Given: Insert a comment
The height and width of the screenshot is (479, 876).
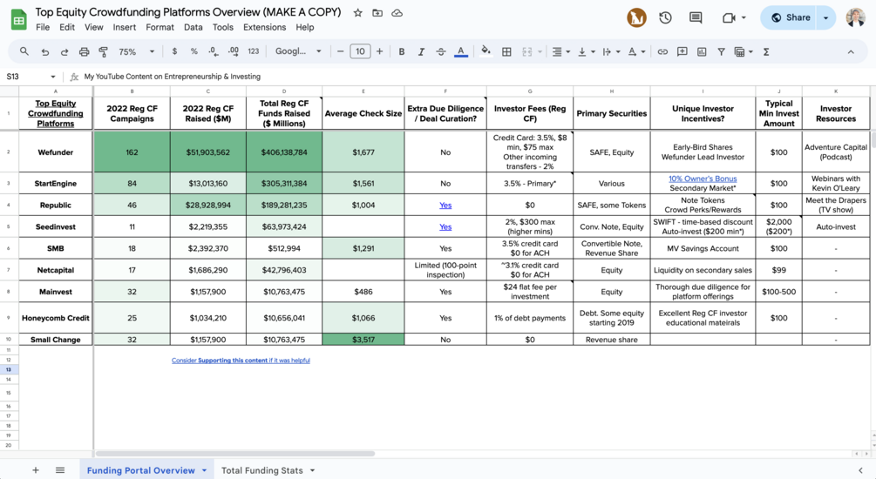Looking at the screenshot, I should pyautogui.click(x=682, y=51).
